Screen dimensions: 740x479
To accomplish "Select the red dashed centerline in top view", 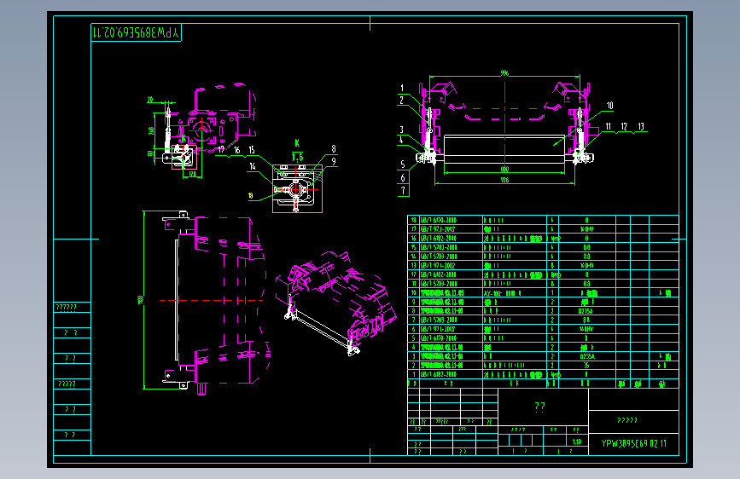I will 212,300.
